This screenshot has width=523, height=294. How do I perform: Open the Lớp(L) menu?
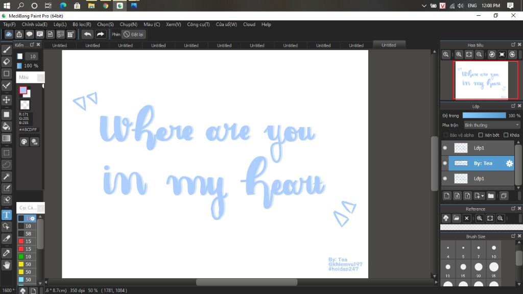point(60,24)
